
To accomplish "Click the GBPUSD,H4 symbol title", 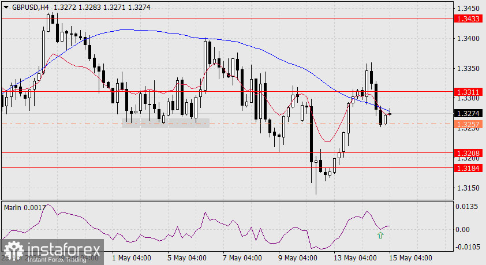I will [31, 7].
